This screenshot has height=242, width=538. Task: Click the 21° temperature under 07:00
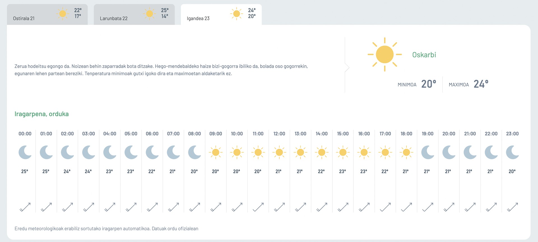[173, 171]
